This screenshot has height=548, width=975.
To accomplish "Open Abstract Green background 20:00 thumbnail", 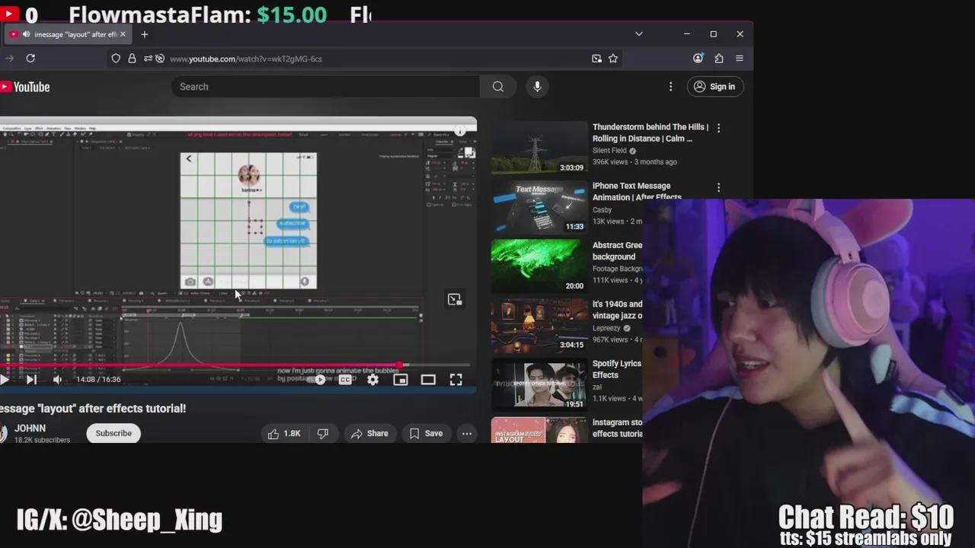I will click(x=539, y=266).
